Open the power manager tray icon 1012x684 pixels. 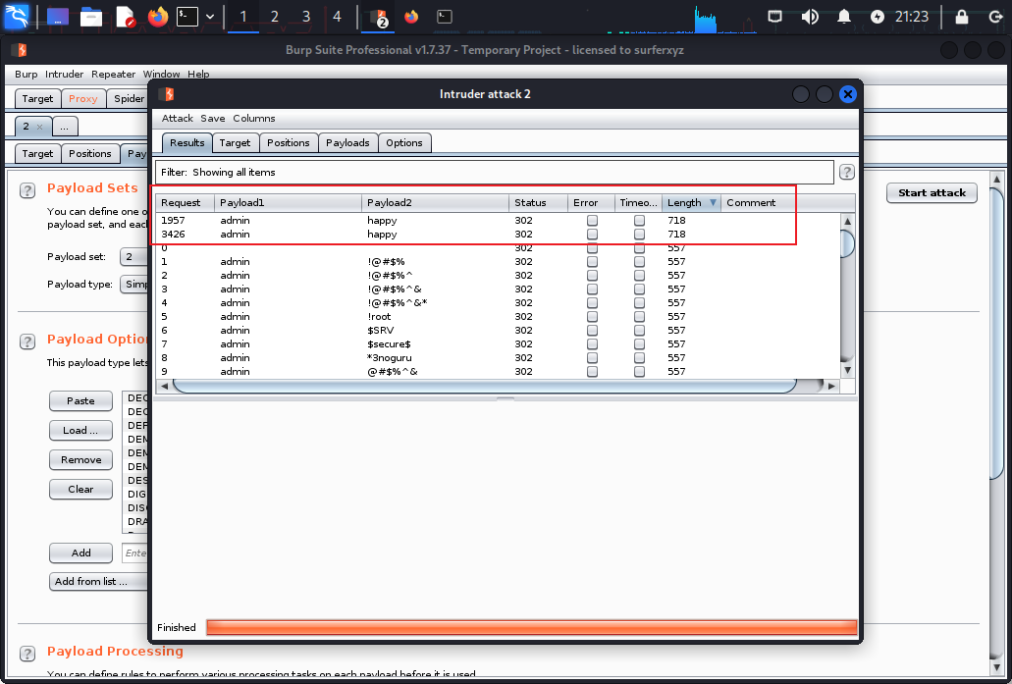pos(878,17)
